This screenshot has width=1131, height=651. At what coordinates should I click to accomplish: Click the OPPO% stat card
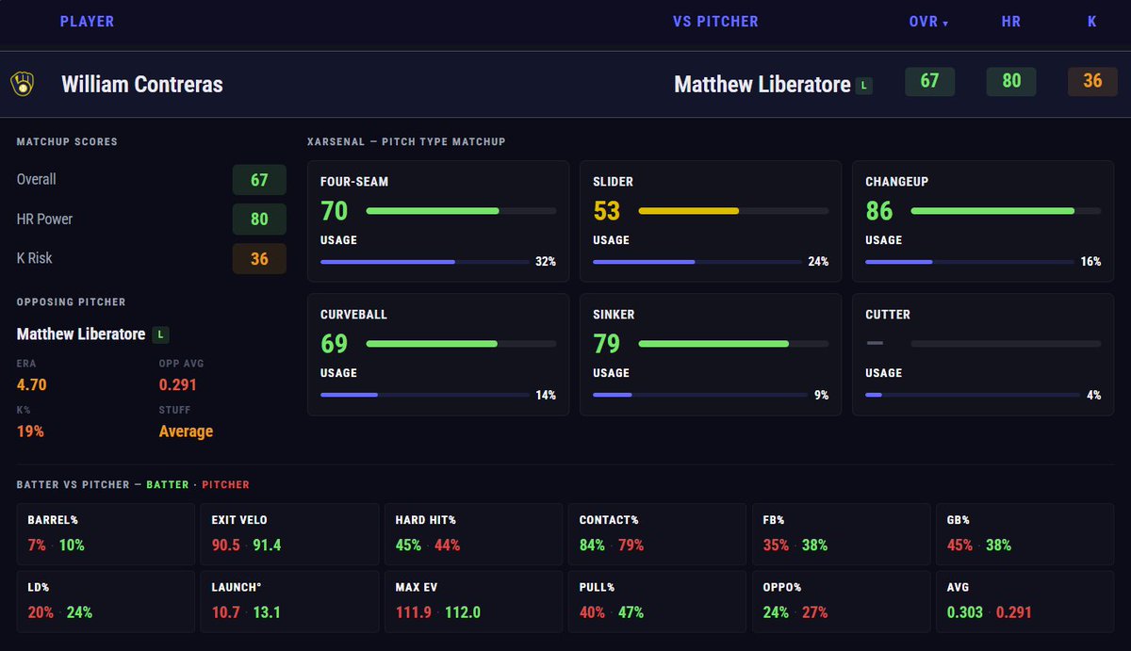(843, 601)
